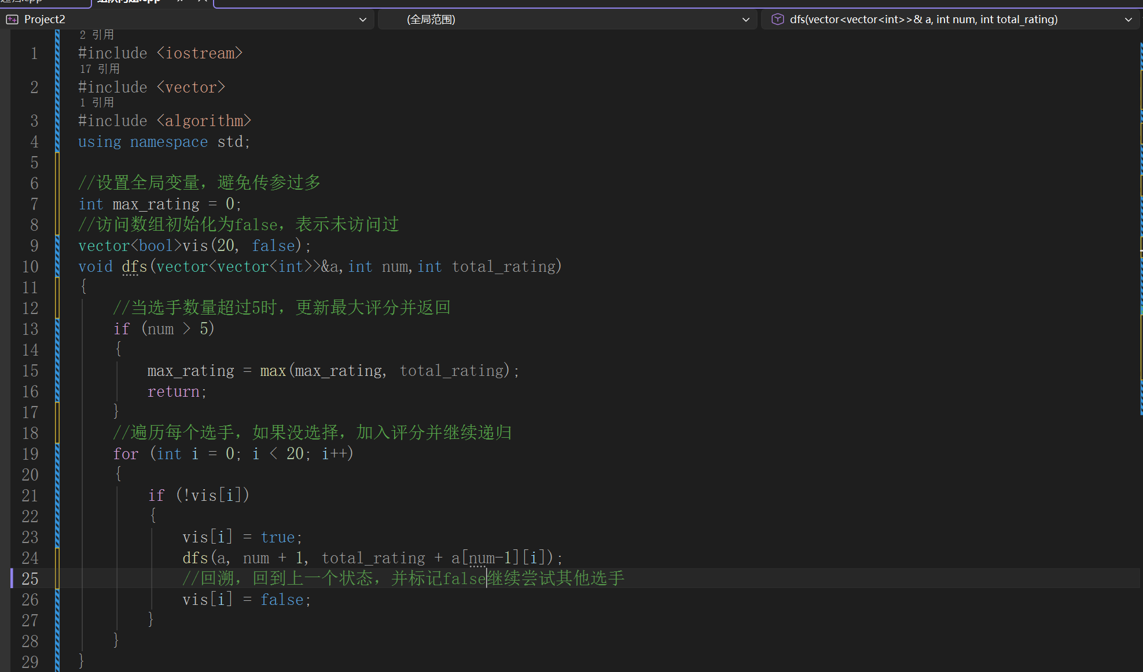This screenshot has height=672, width=1143.
Task: Click the comment 设置全局变量 on line 6
Action: click(x=148, y=183)
